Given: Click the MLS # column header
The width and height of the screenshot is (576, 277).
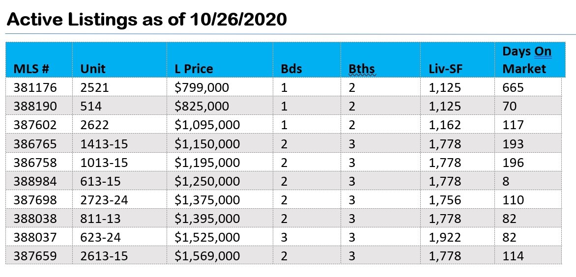Looking at the screenshot, I should [x=33, y=69].
